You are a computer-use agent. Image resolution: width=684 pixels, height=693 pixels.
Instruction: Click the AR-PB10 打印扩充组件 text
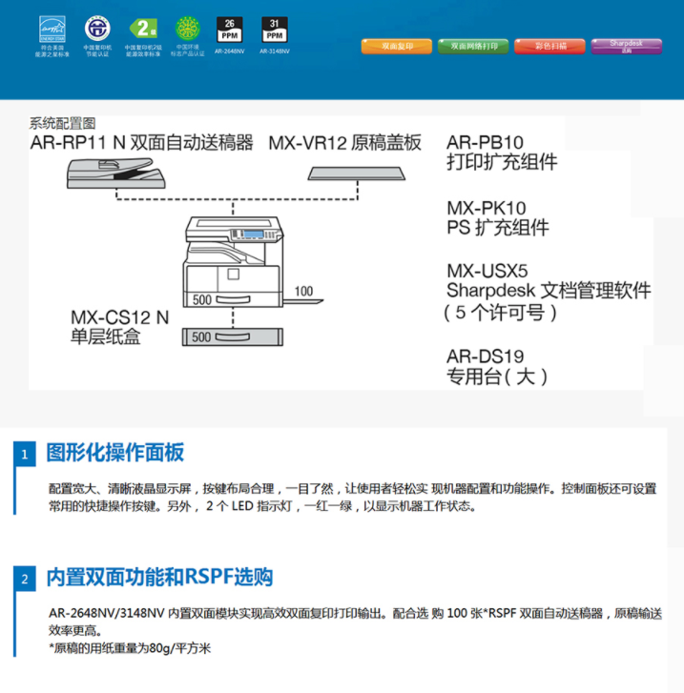[502, 153]
